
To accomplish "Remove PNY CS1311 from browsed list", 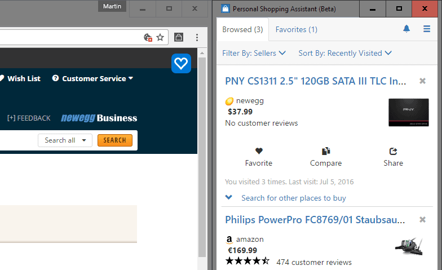I will click(x=422, y=81).
